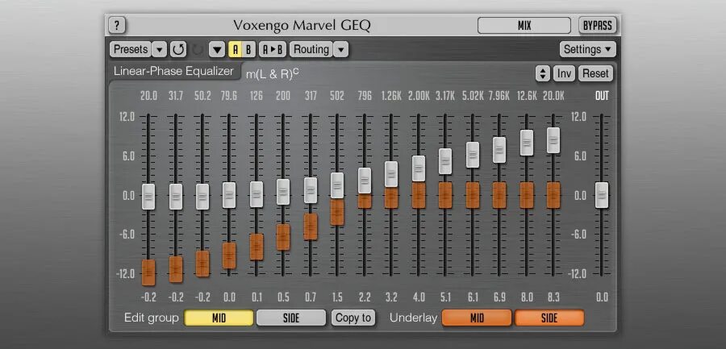The image size is (726, 349).
Task: Click the MIX control field
Action: [x=524, y=25]
